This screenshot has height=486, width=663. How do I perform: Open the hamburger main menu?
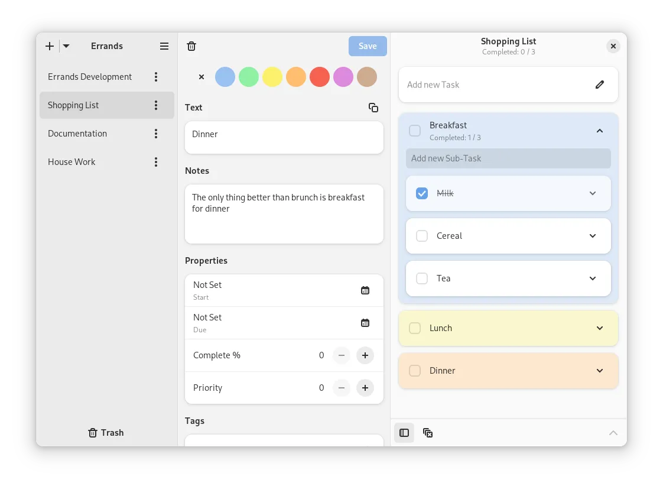pyautogui.click(x=164, y=46)
